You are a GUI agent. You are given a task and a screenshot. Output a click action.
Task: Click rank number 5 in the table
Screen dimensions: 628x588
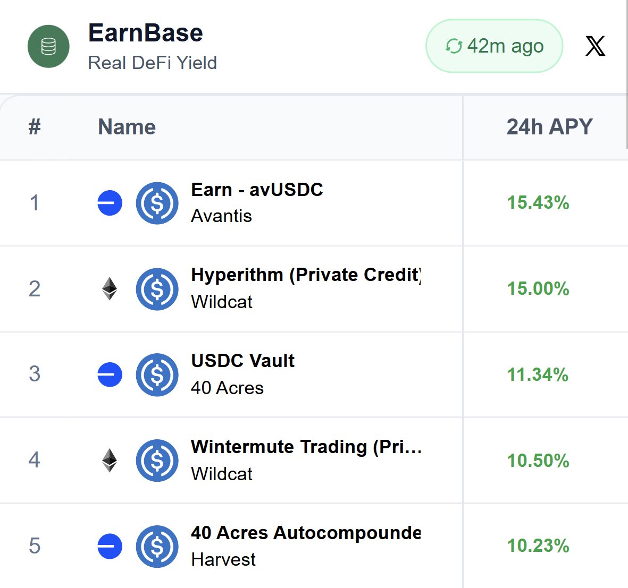tap(35, 546)
